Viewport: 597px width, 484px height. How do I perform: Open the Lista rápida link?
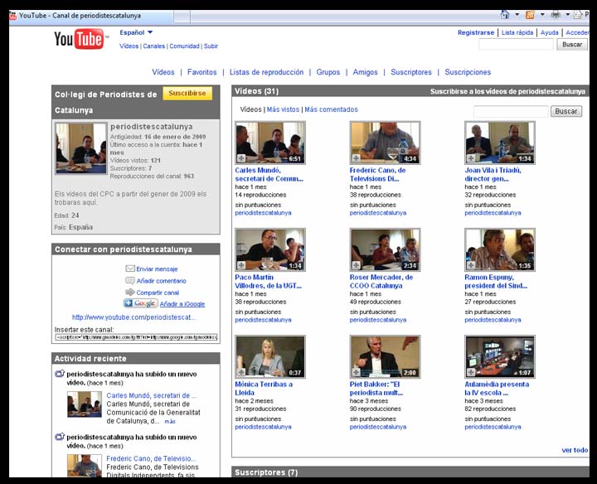[x=517, y=32]
